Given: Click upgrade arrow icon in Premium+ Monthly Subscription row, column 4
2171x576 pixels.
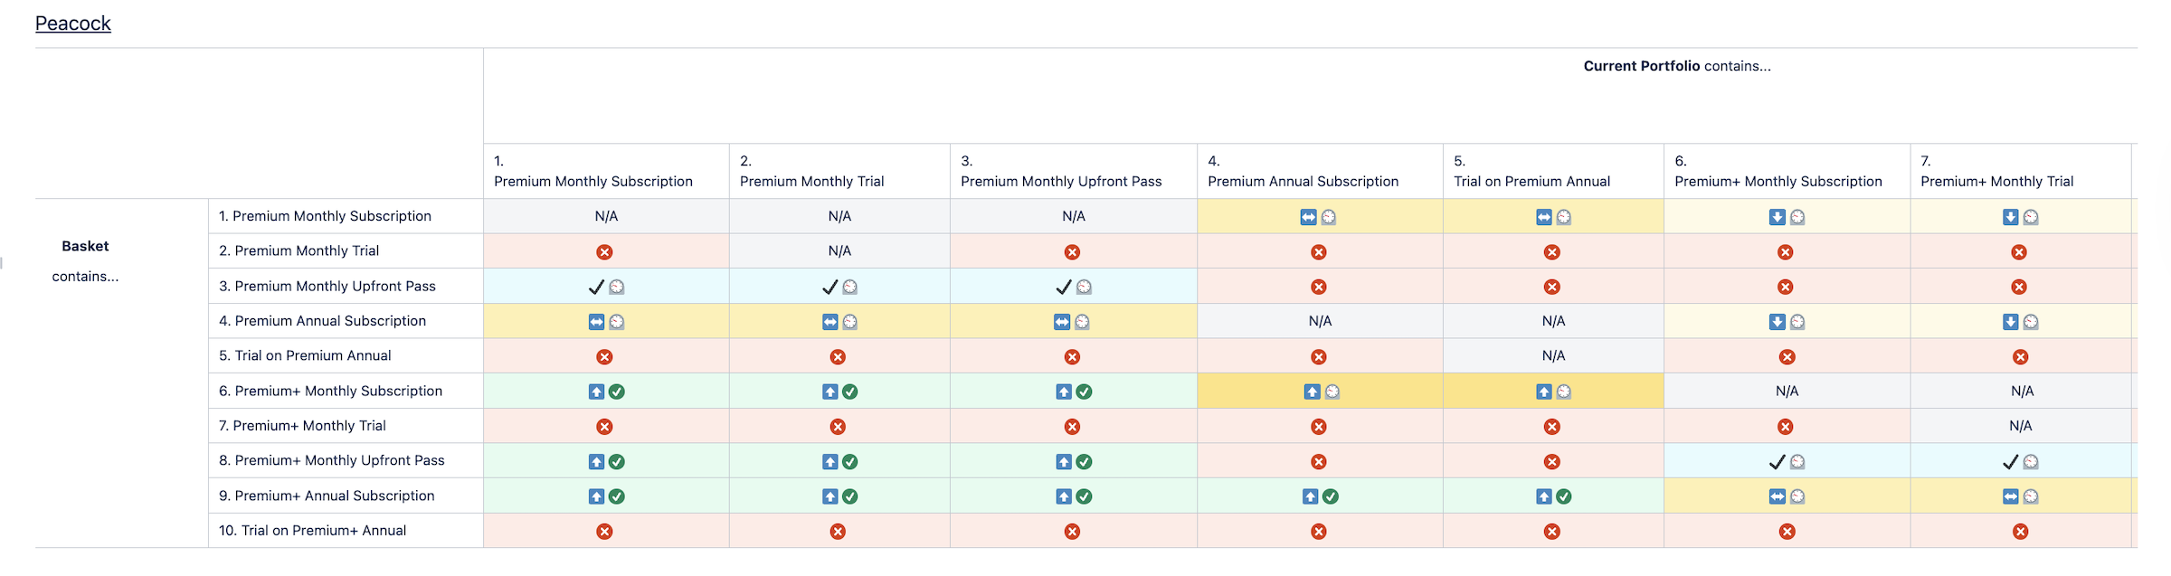Looking at the screenshot, I should point(1313,392).
